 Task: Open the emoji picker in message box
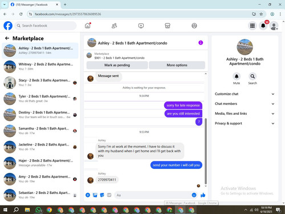(194, 195)
